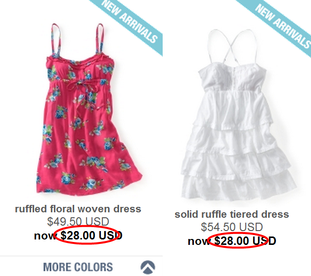Click the crossed straps of the white dress
The height and width of the screenshot is (276, 311).
[x=235, y=44]
